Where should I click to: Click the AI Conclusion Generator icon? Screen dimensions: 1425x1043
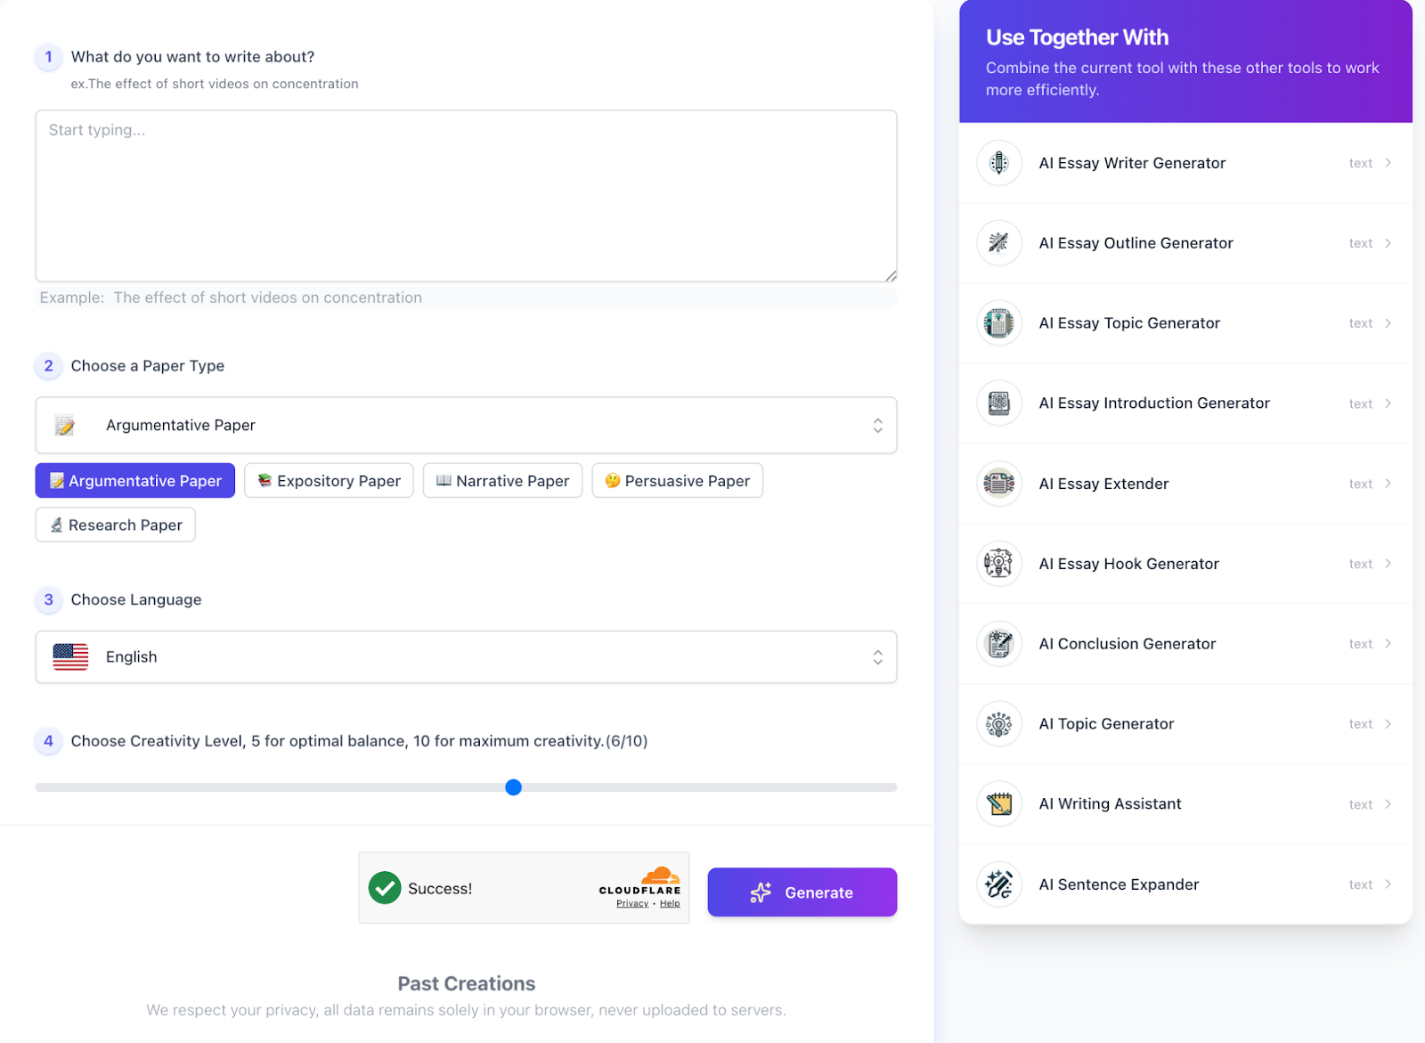[998, 644]
